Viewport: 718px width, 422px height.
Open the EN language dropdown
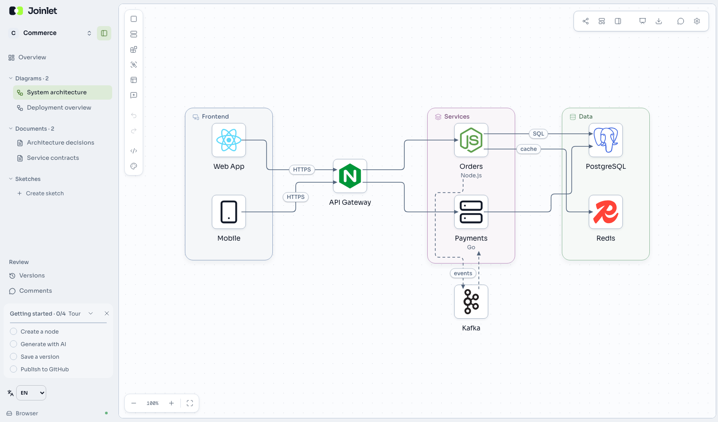tap(31, 393)
